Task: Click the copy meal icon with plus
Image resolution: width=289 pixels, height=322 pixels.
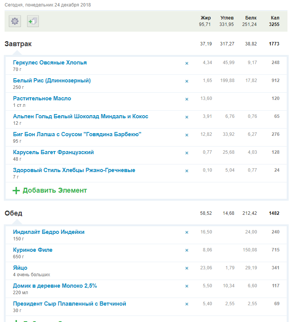Action: (x=33, y=21)
